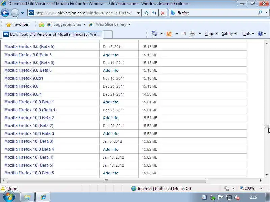
Task: Open the Help question mark menu
Action: click(262, 34)
